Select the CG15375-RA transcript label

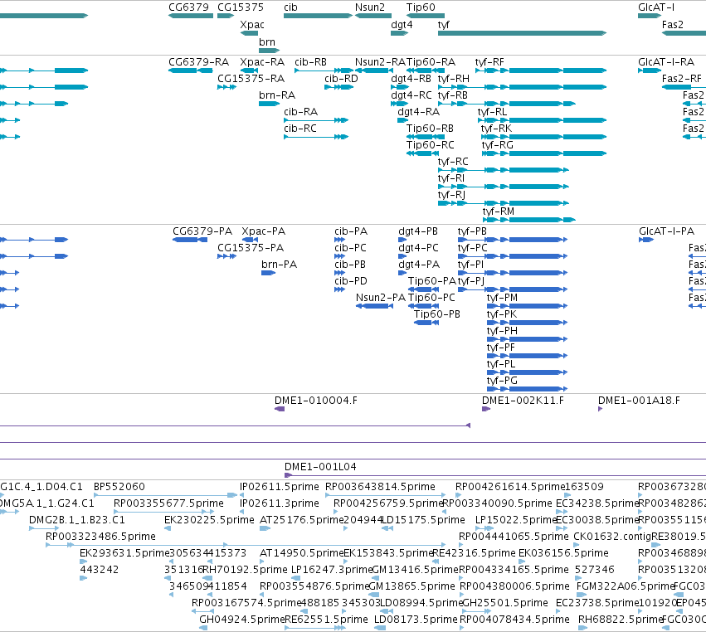coord(251,79)
